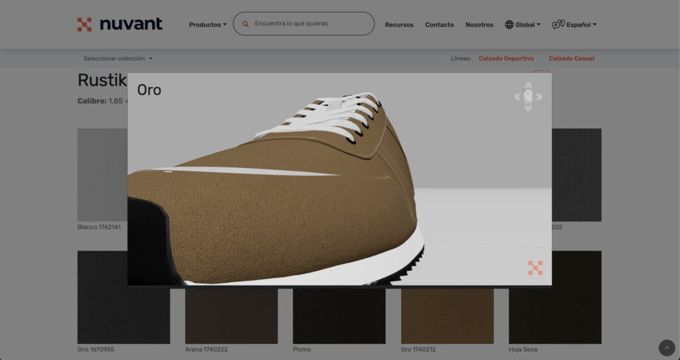680x360 pixels.
Task: Open the Español language selector
Action: click(574, 25)
